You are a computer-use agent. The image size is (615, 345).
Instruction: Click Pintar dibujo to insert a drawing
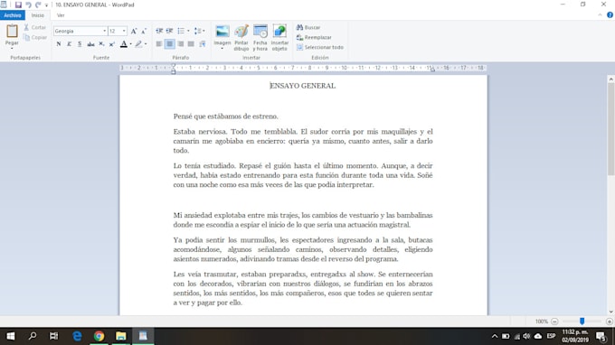coord(241,38)
